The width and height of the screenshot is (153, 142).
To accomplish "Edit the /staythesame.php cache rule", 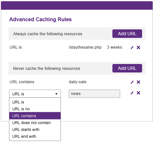I will tap(132, 48).
